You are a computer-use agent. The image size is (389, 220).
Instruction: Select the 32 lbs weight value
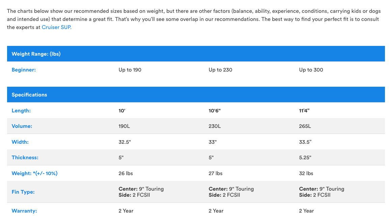[x=306, y=173]
